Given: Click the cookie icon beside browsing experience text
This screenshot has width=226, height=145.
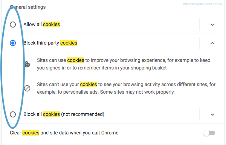Looking at the screenshot, I should pos(27,64).
